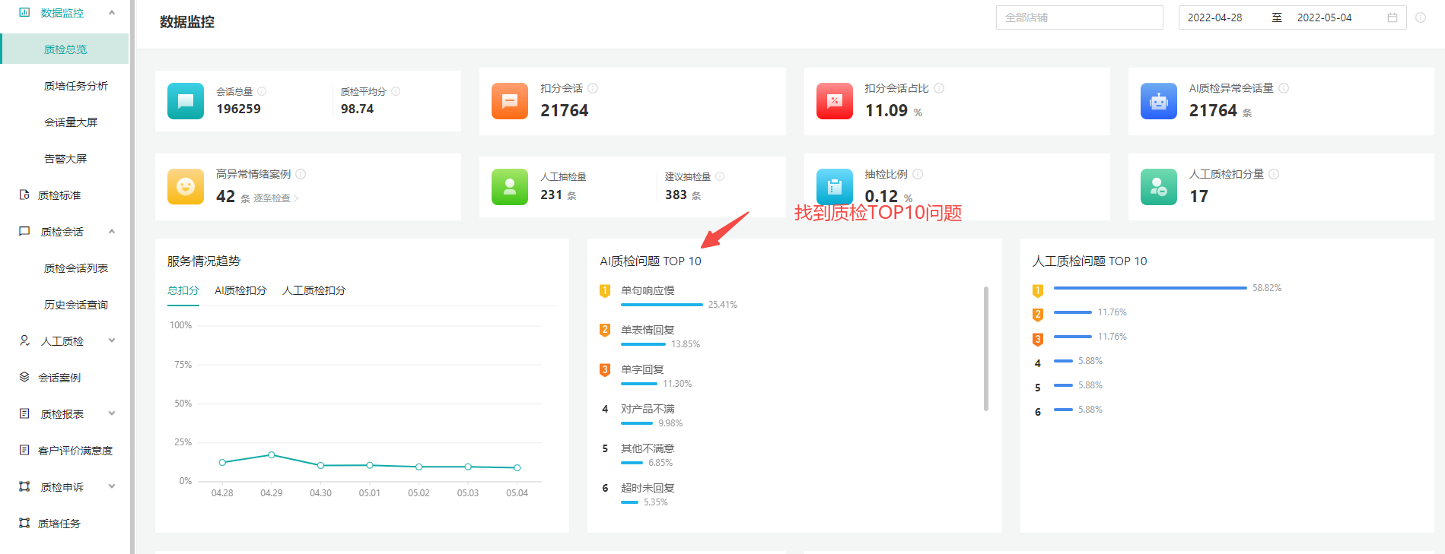
Task: Expand the 质检申诉 menu group
Action: pos(112,486)
